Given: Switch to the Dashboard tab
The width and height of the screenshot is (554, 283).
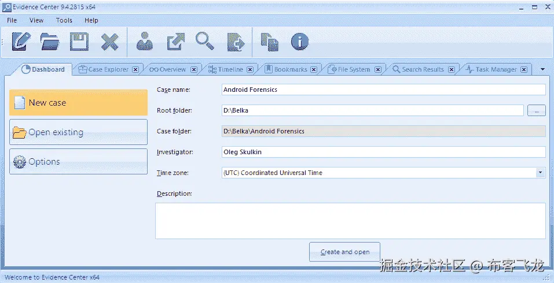Looking at the screenshot, I should [43, 69].
